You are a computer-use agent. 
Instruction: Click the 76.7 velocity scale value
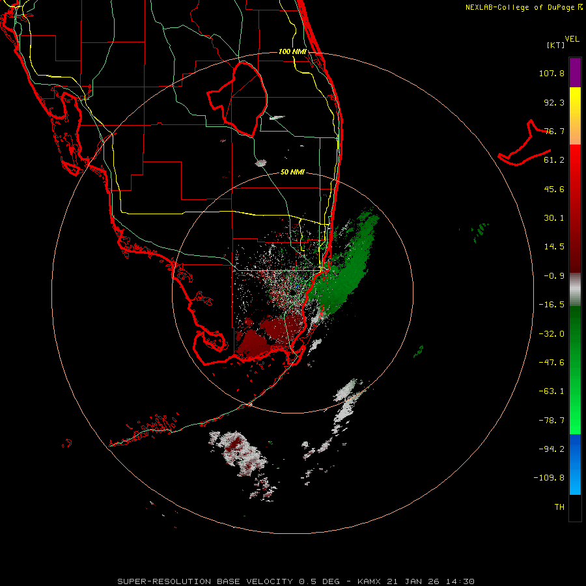click(x=554, y=131)
